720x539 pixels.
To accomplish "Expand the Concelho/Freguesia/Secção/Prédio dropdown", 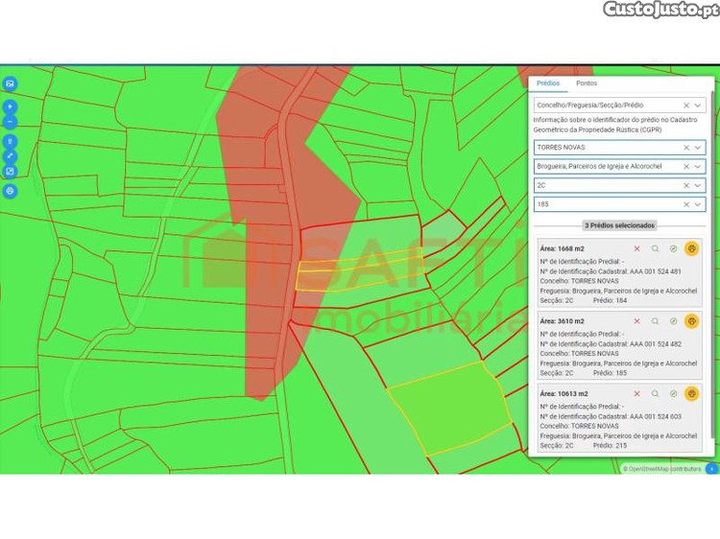I will (698, 105).
